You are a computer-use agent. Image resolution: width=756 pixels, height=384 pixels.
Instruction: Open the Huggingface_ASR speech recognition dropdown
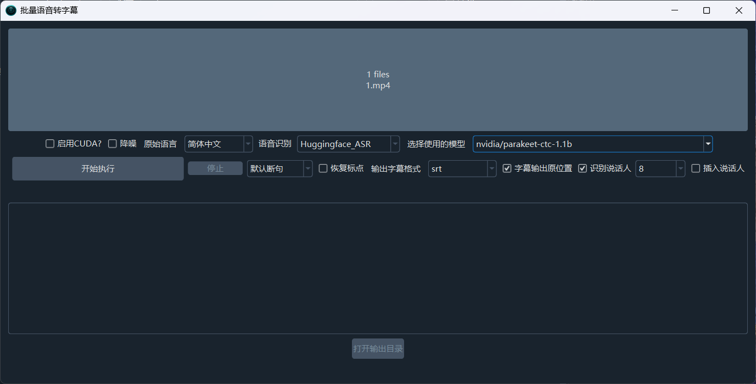[394, 144]
